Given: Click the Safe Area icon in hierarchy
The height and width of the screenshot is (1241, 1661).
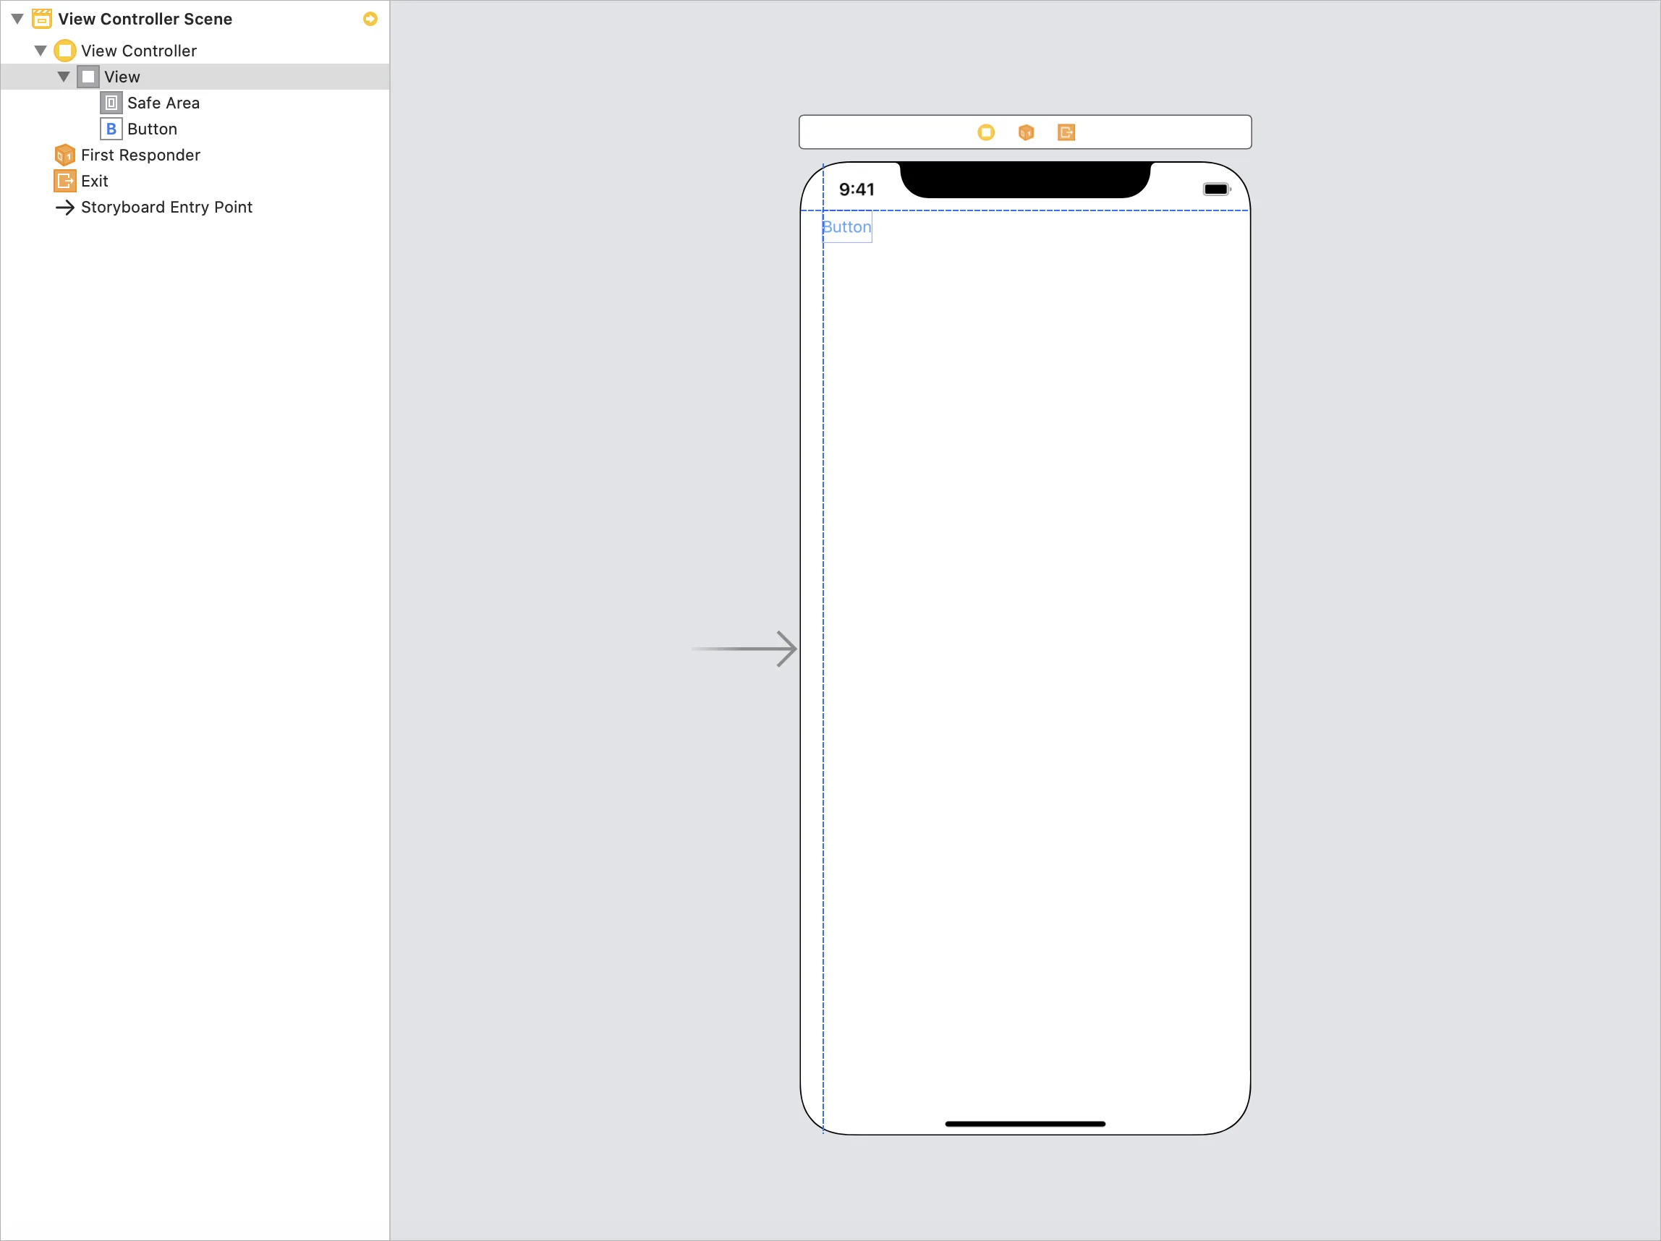Looking at the screenshot, I should pos(111,102).
